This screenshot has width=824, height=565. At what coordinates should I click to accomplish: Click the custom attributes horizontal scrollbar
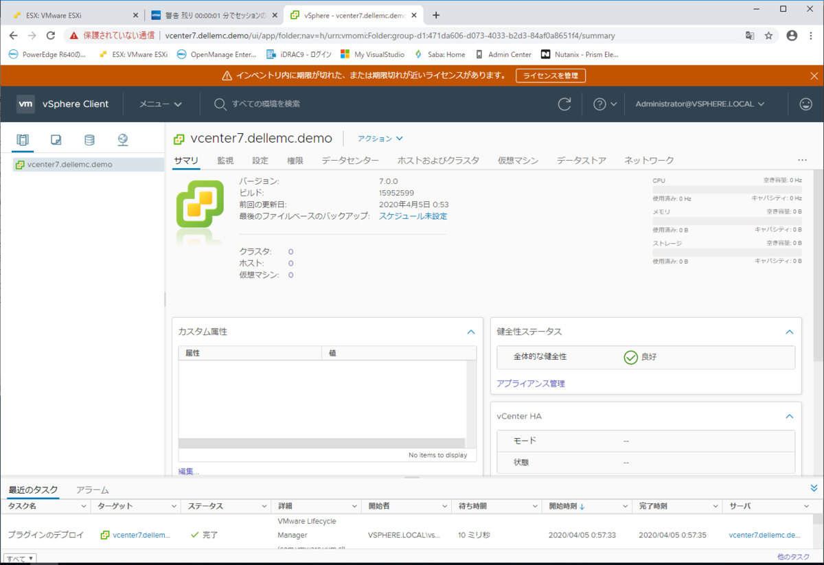click(x=321, y=443)
